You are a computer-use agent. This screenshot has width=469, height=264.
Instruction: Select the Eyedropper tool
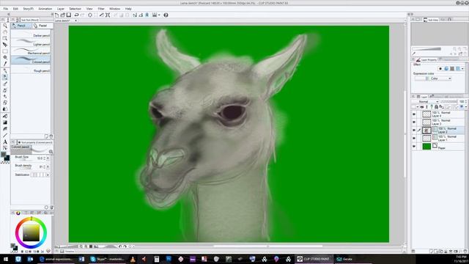[5, 64]
